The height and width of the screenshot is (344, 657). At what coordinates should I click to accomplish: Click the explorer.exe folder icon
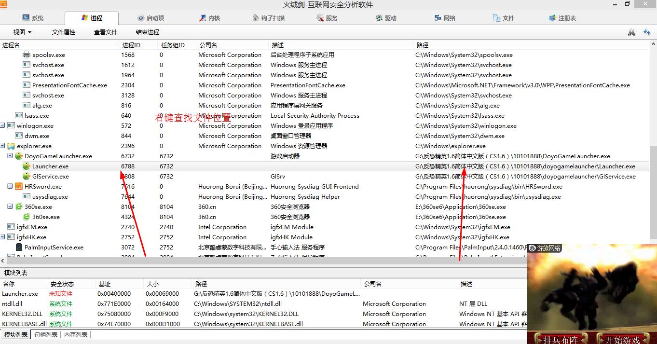coord(11,146)
